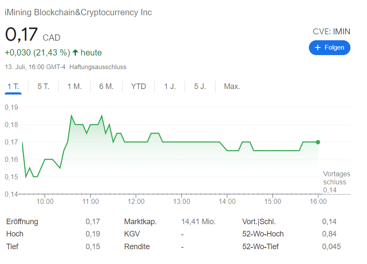Screen dimensions: 367x264
Task: Select the YTD chart tab
Action: click(x=138, y=86)
